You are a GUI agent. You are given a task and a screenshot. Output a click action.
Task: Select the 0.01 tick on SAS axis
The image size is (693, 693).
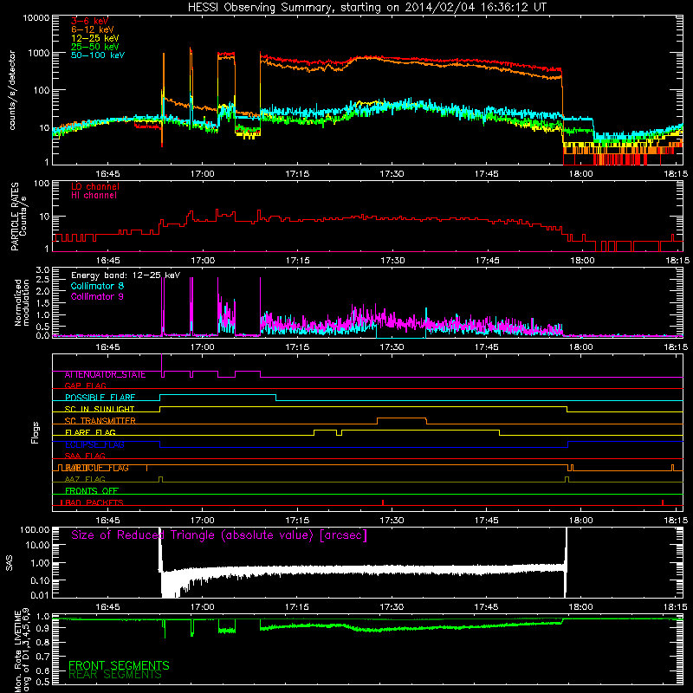pos(40,595)
